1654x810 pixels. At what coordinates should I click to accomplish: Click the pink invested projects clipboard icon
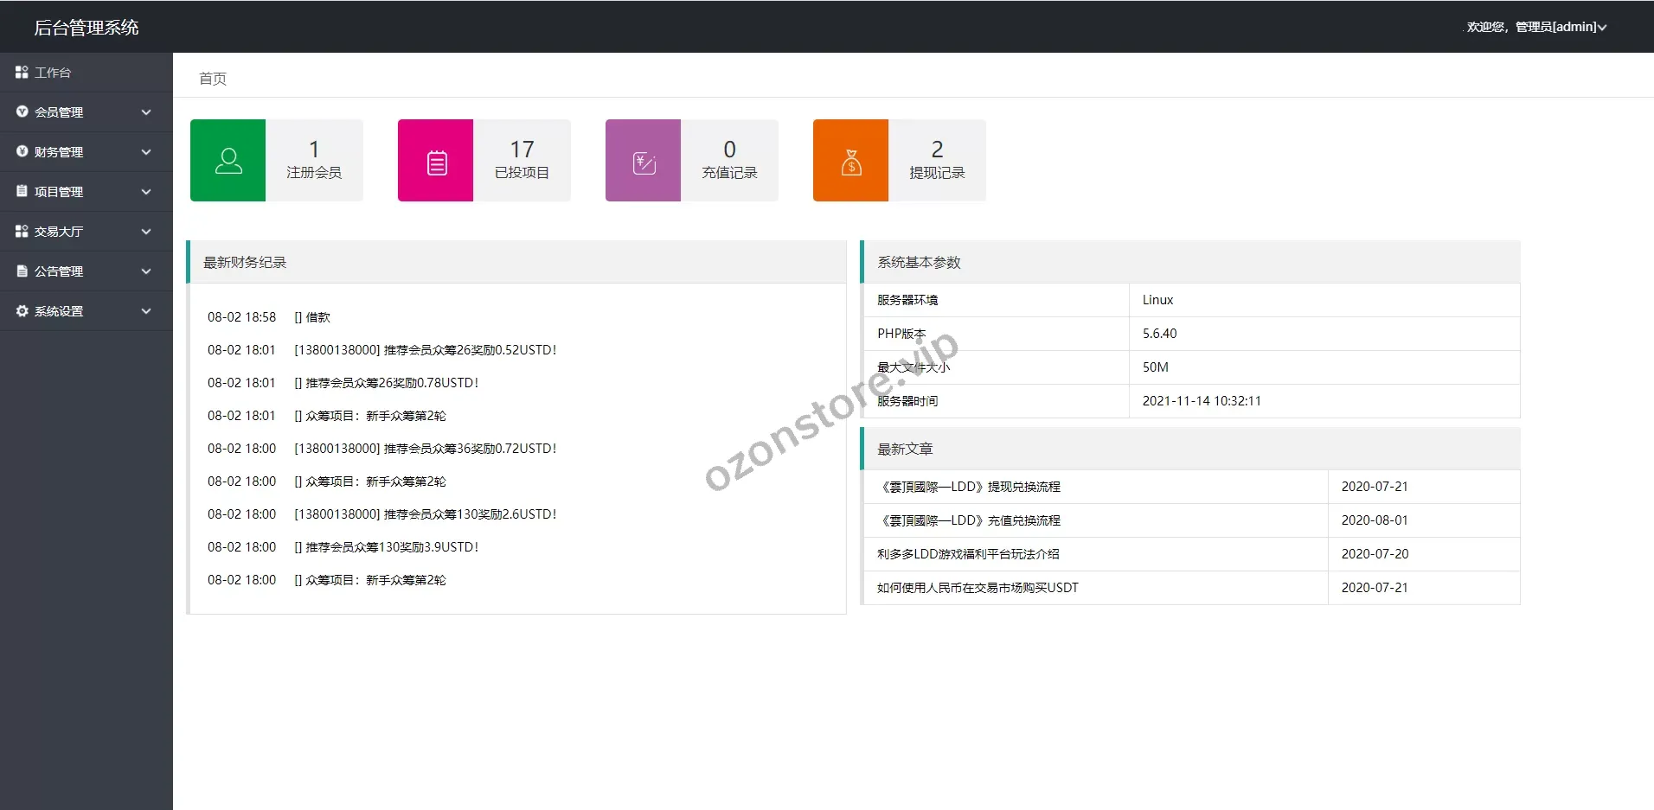pos(434,160)
